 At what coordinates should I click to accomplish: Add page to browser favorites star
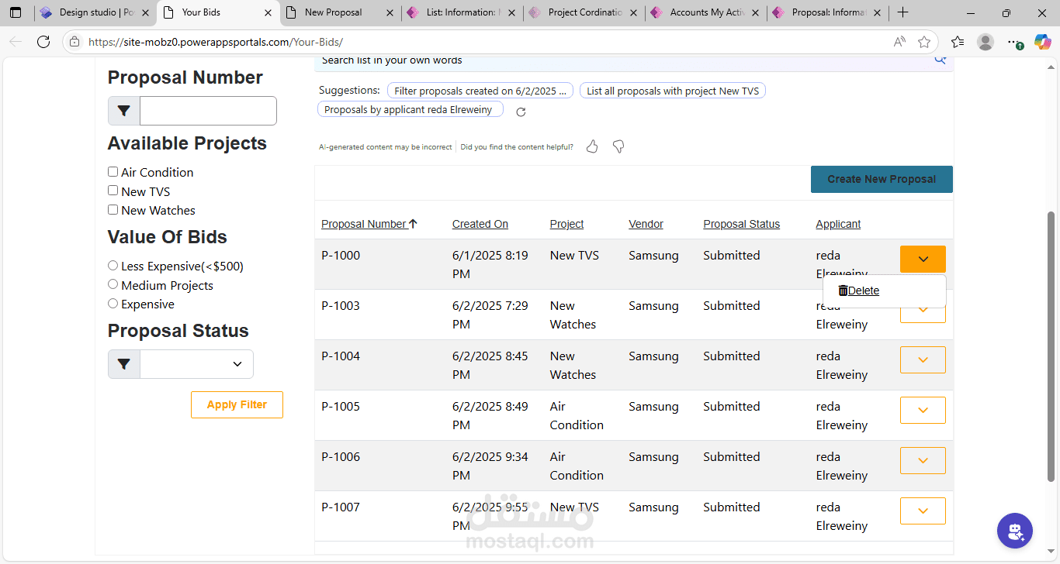point(924,42)
